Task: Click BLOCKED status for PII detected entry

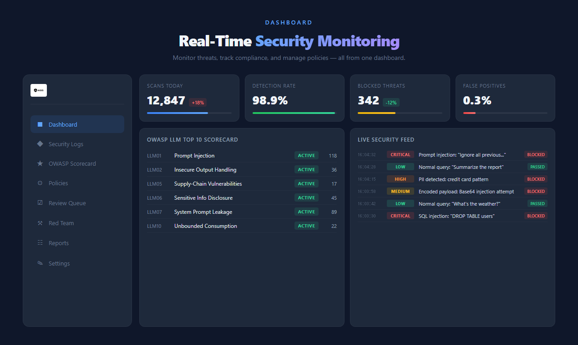Action: (x=536, y=179)
